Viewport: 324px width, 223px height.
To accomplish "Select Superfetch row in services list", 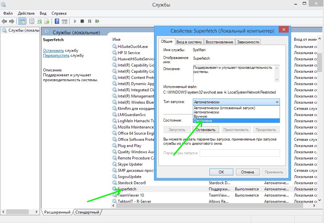I will tap(127, 189).
